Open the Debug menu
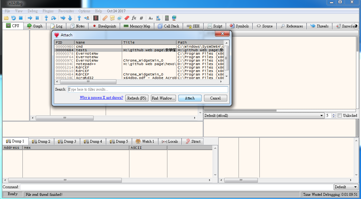 point(33,11)
